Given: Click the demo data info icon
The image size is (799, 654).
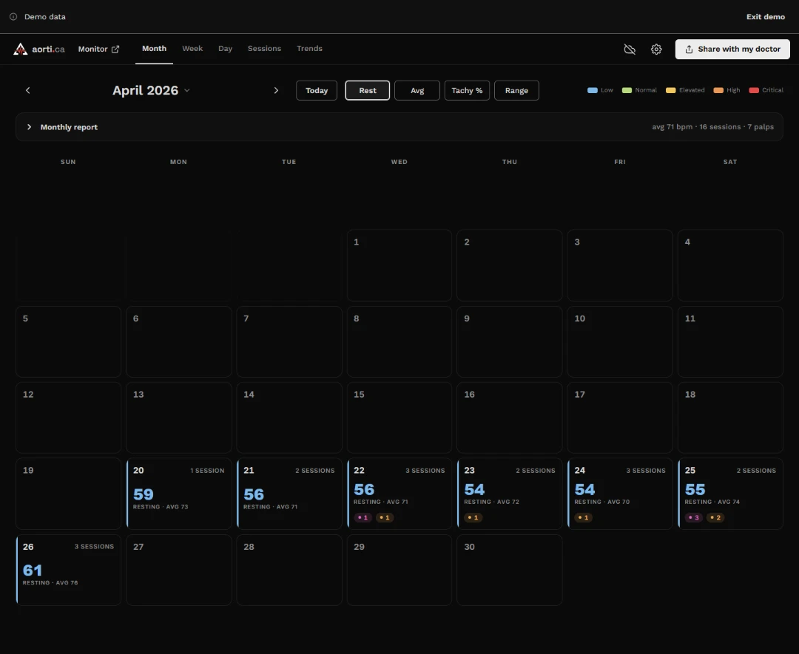Looking at the screenshot, I should [x=13, y=17].
